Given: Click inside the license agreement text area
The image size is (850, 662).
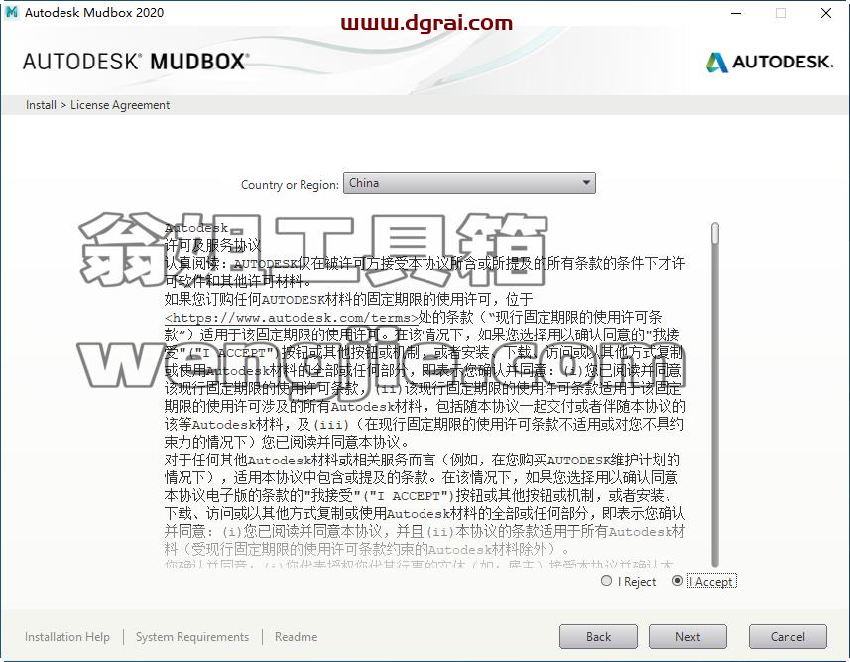Looking at the screenshot, I should click(x=425, y=394).
